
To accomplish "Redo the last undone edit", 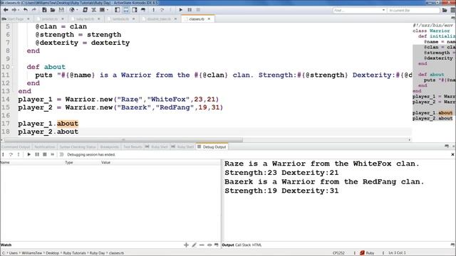I will click(33, 10).
